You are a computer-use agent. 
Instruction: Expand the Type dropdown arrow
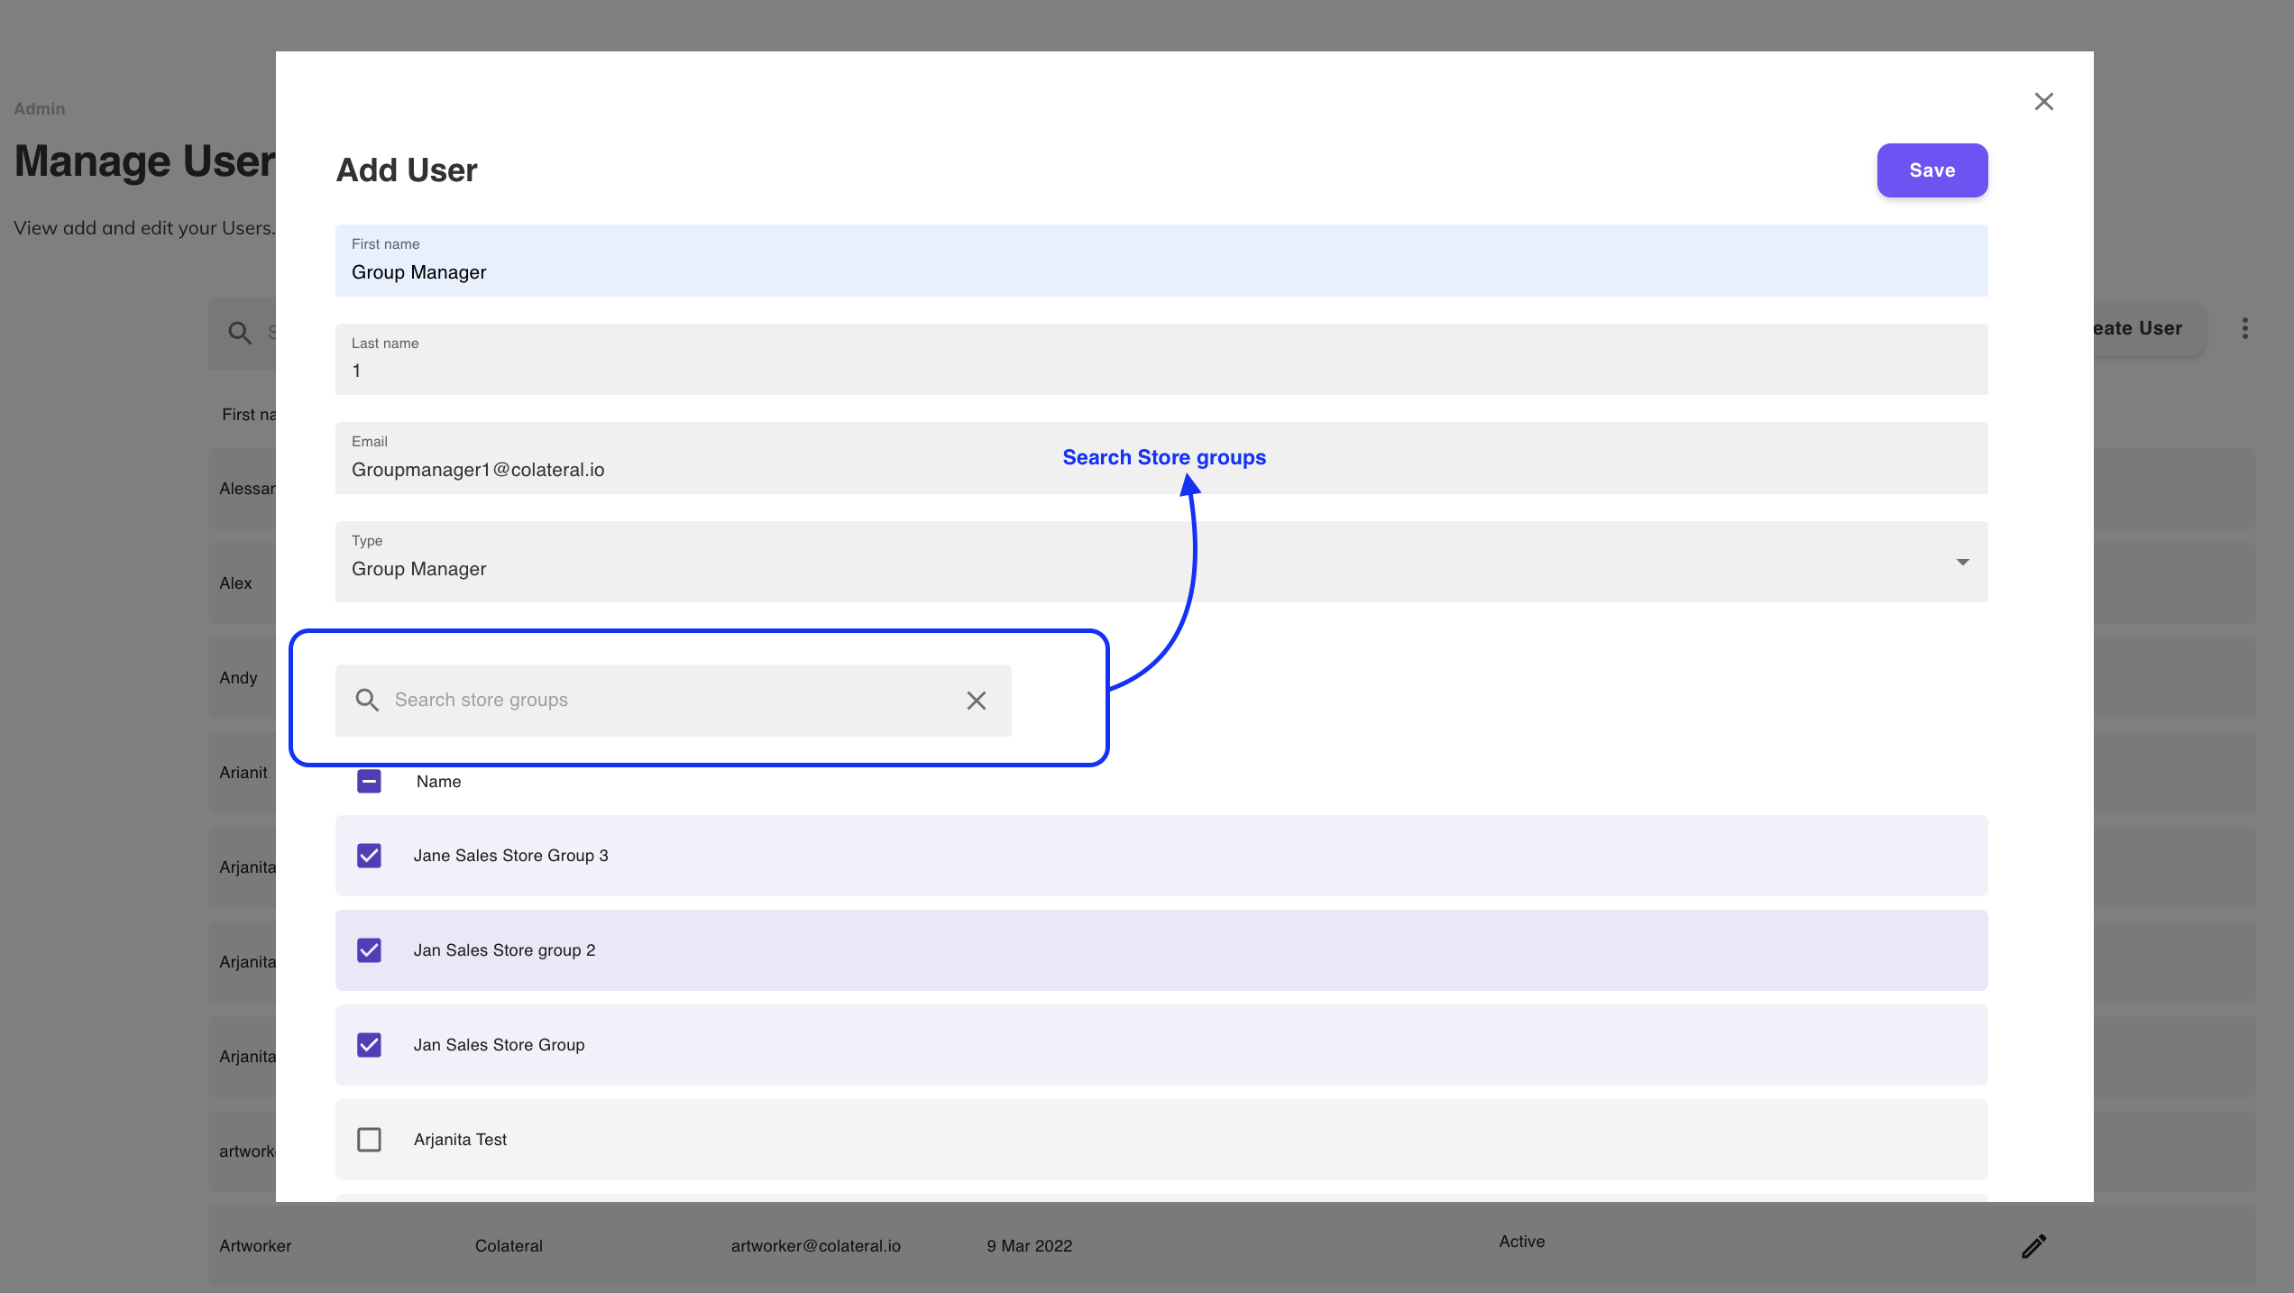pyautogui.click(x=1962, y=563)
